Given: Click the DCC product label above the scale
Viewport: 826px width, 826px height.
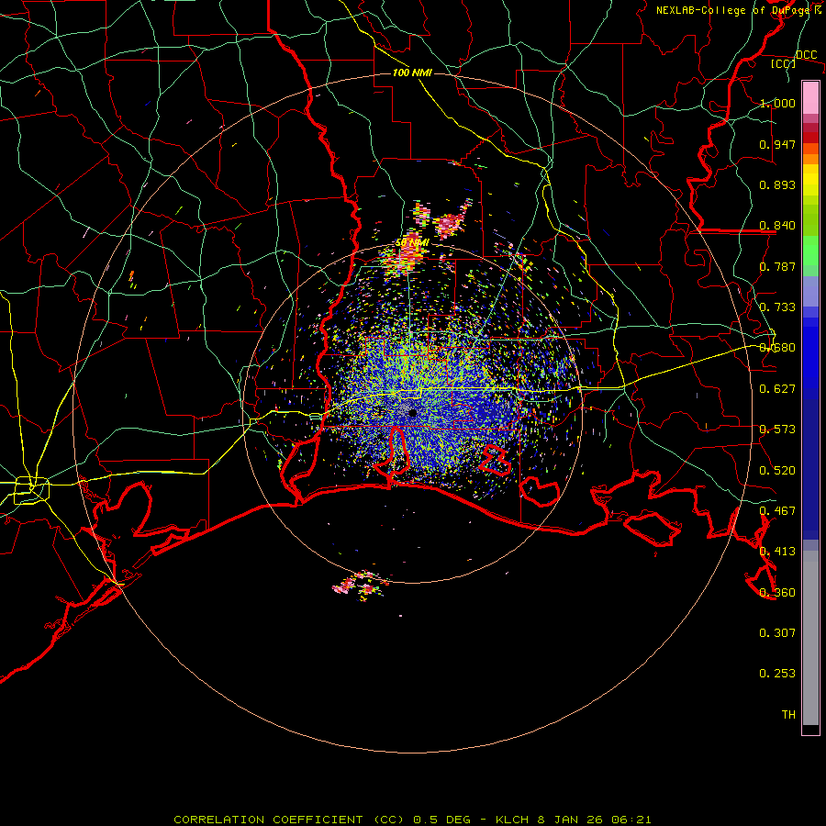Looking at the screenshot, I should 806,55.
